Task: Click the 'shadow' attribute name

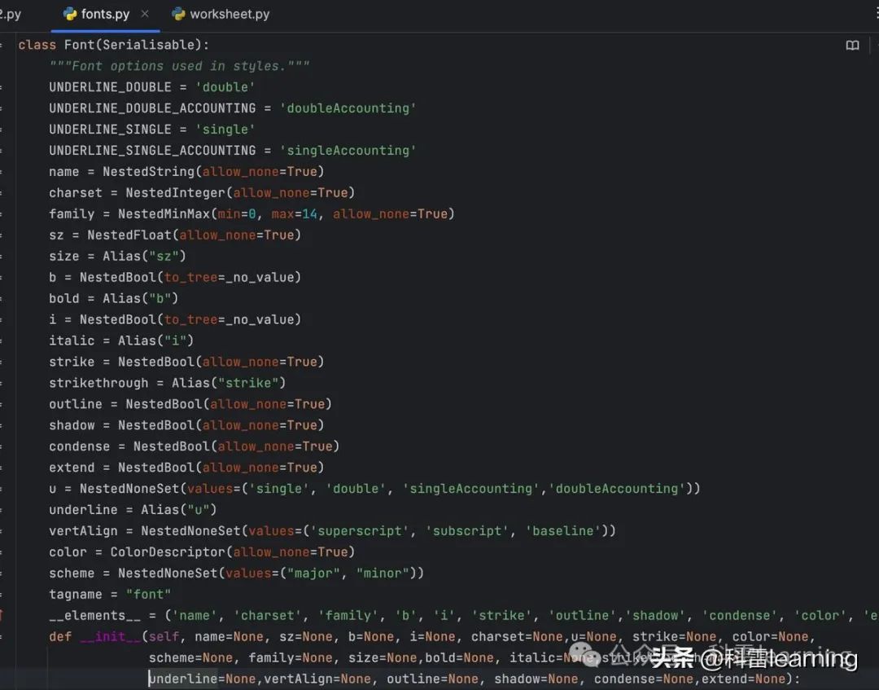Action: pos(72,425)
